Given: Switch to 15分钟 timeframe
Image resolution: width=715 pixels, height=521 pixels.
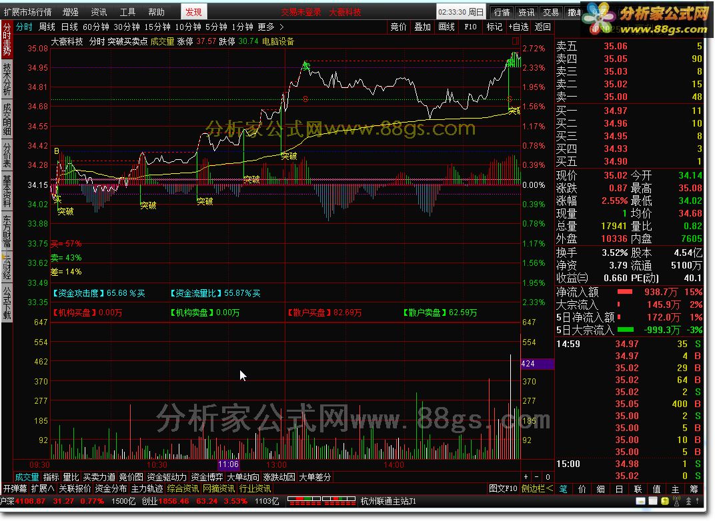Looking at the screenshot, I should click(x=157, y=27).
